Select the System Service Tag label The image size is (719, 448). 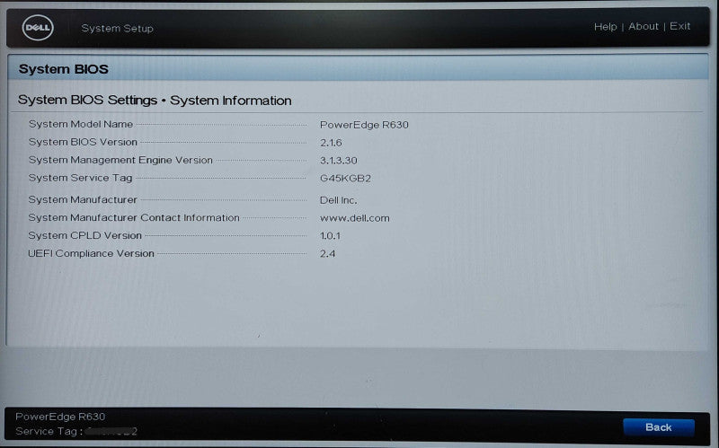coord(80,178)
